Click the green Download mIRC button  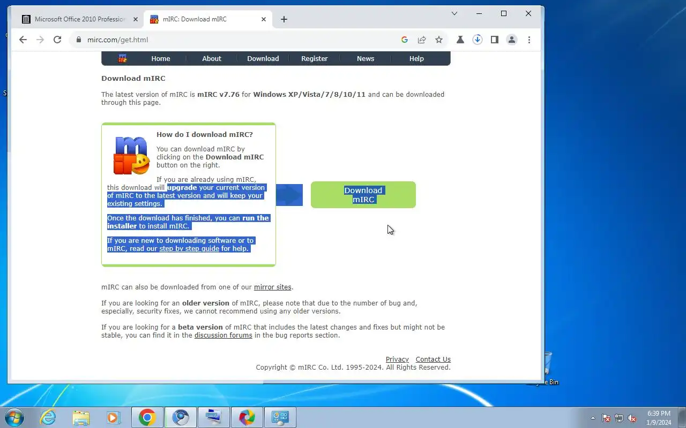point(363,195)
